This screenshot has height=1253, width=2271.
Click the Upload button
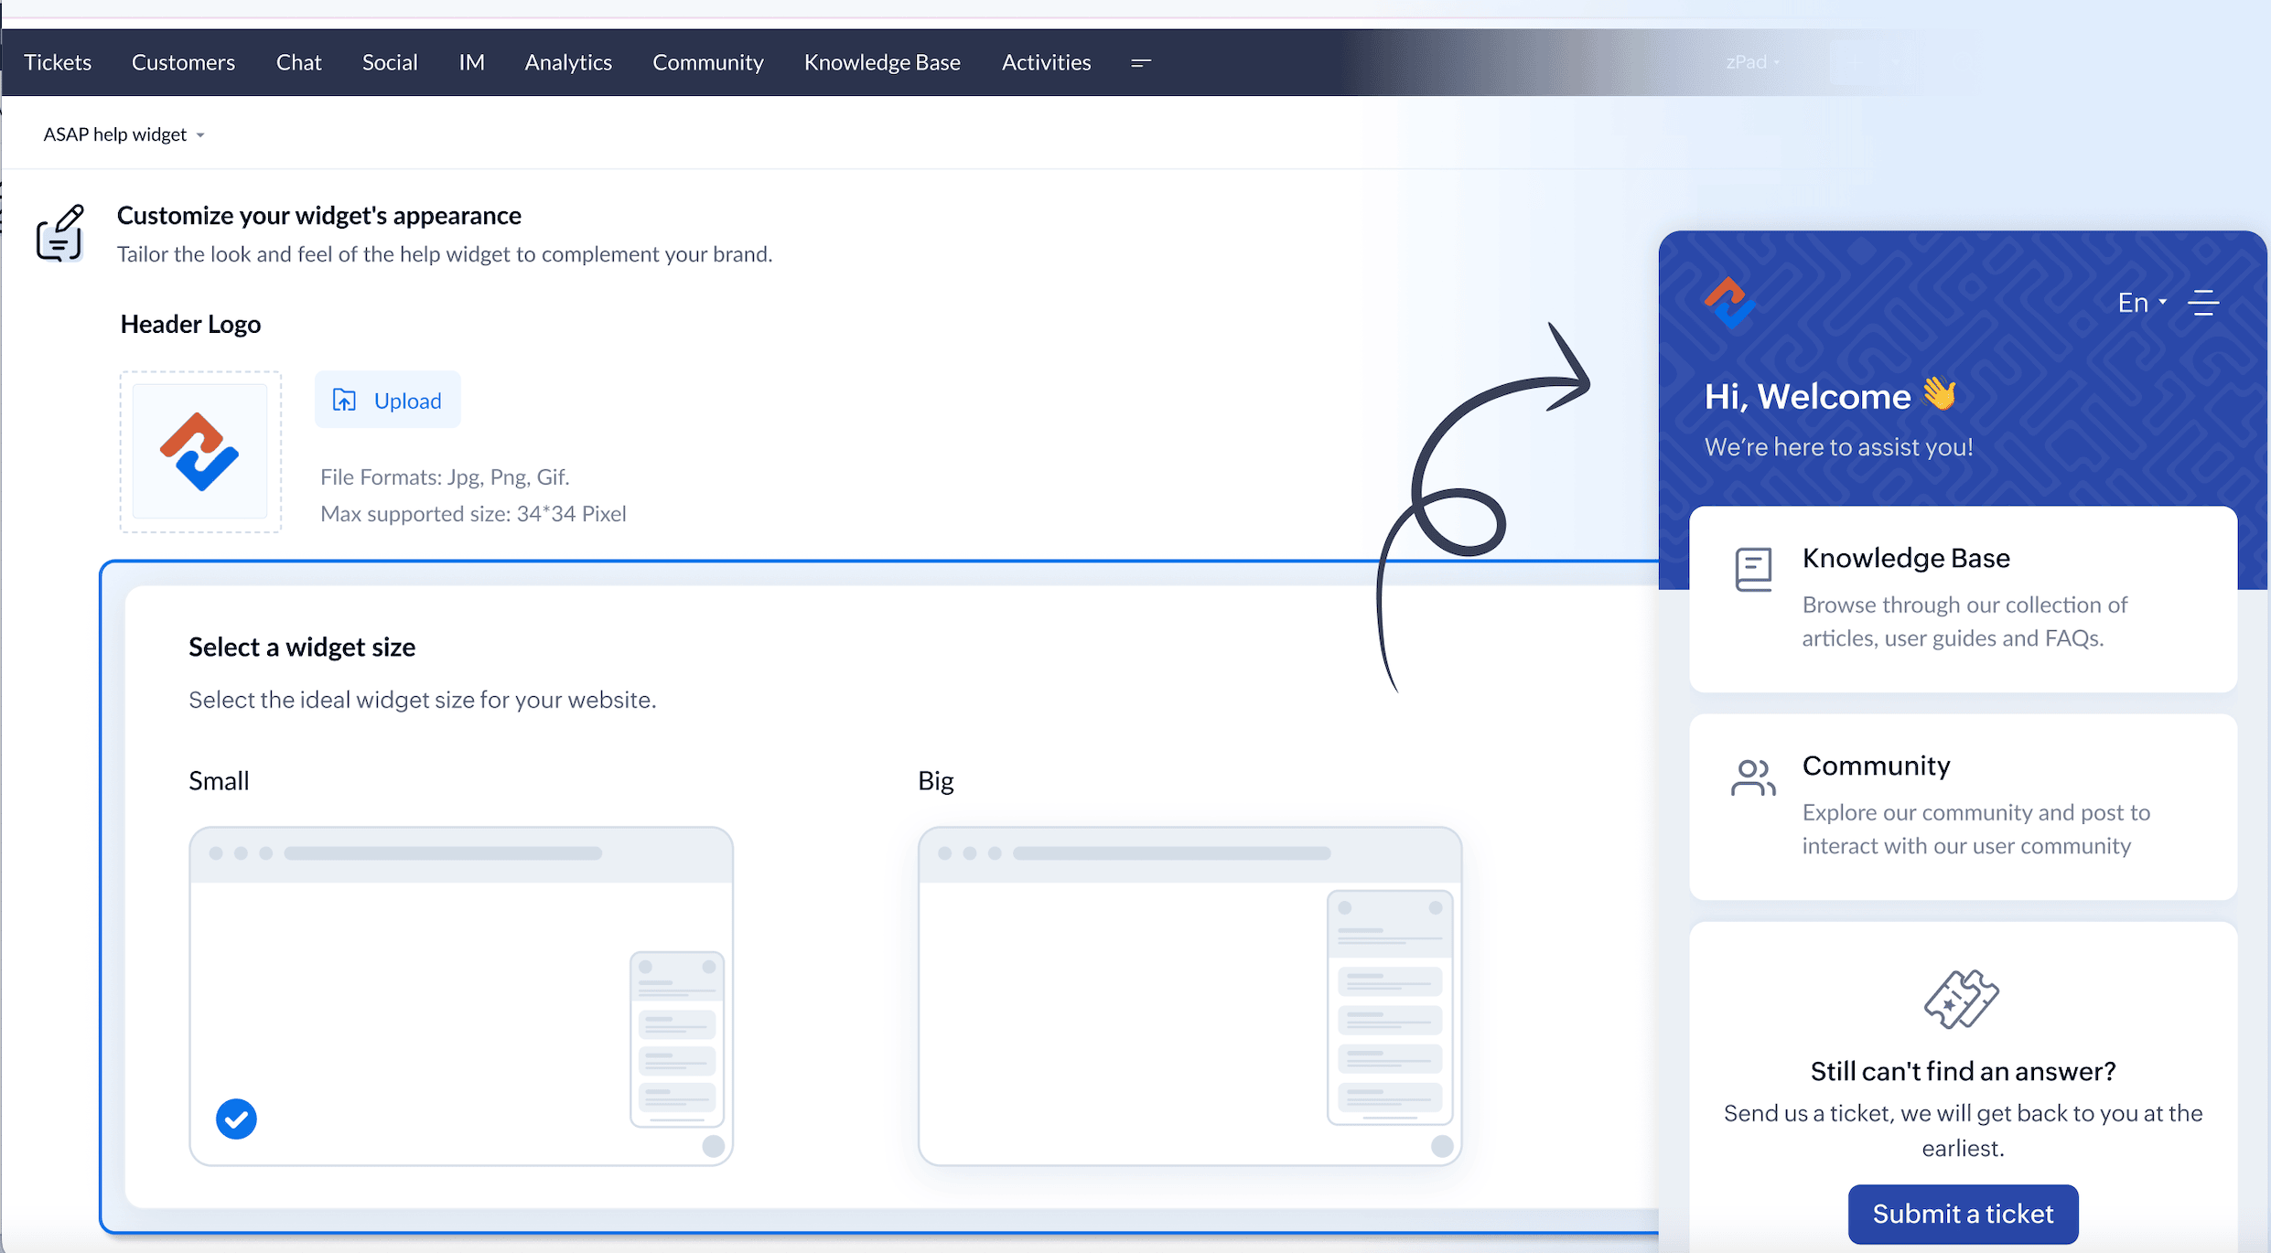pyautogui.click(x=387, y=400)
